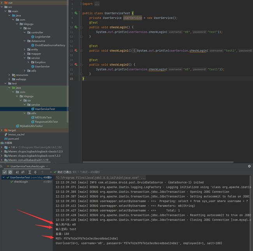
Task: Select the 外部库 external libraries node
Action: click(8, 143)
